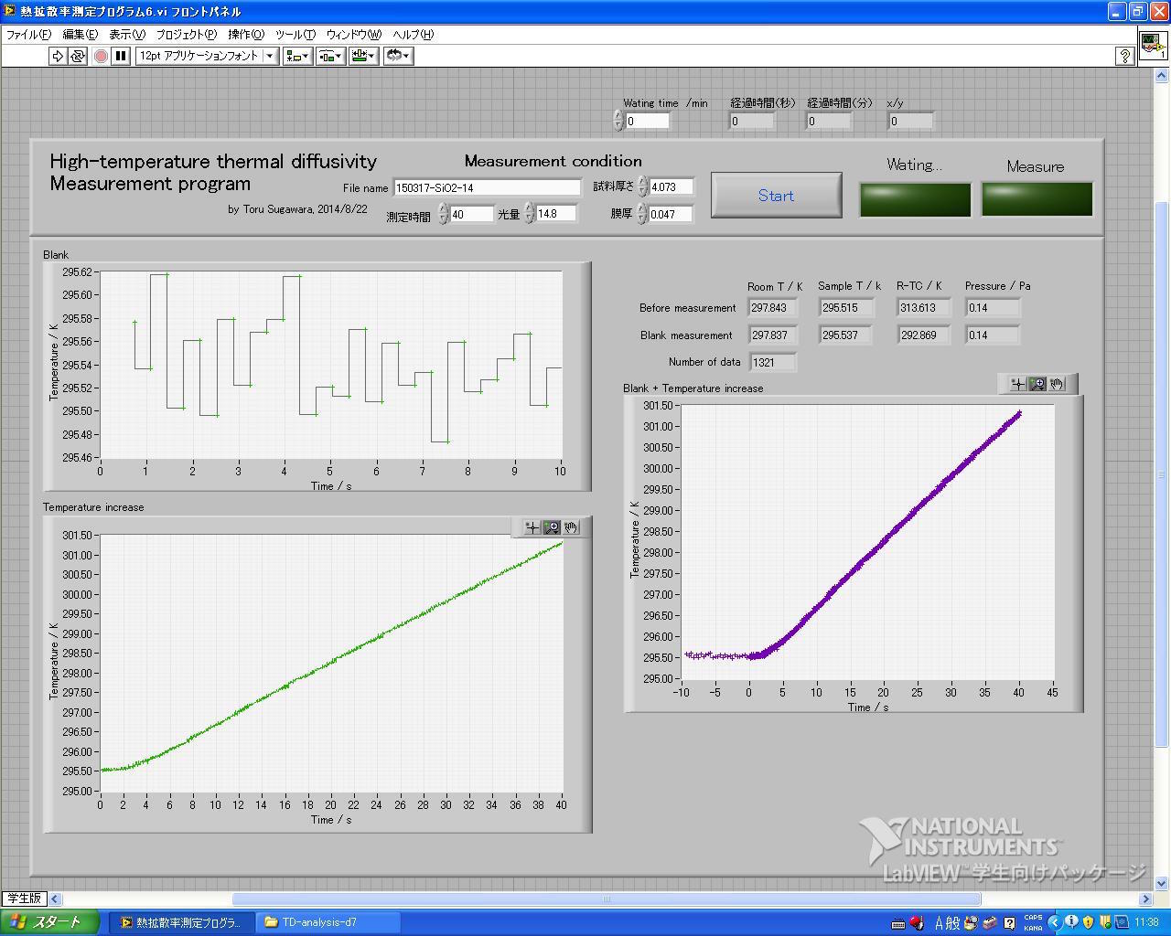Select cursor crosshair tool on Blank + Temperature graph
Image resolution: width=1171 pixels, height=936 pixels.
click(x=1017, y=384)
